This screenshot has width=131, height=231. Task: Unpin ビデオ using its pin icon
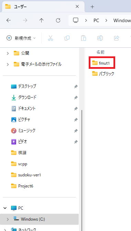pos(76,142)
